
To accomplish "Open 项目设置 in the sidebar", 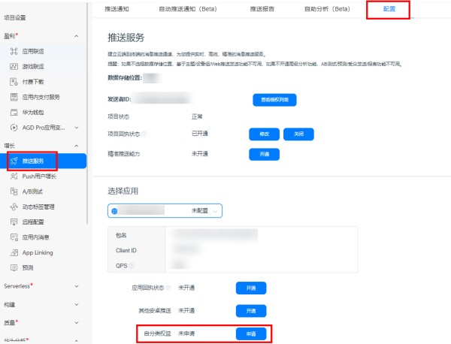I will pos(15,18).
